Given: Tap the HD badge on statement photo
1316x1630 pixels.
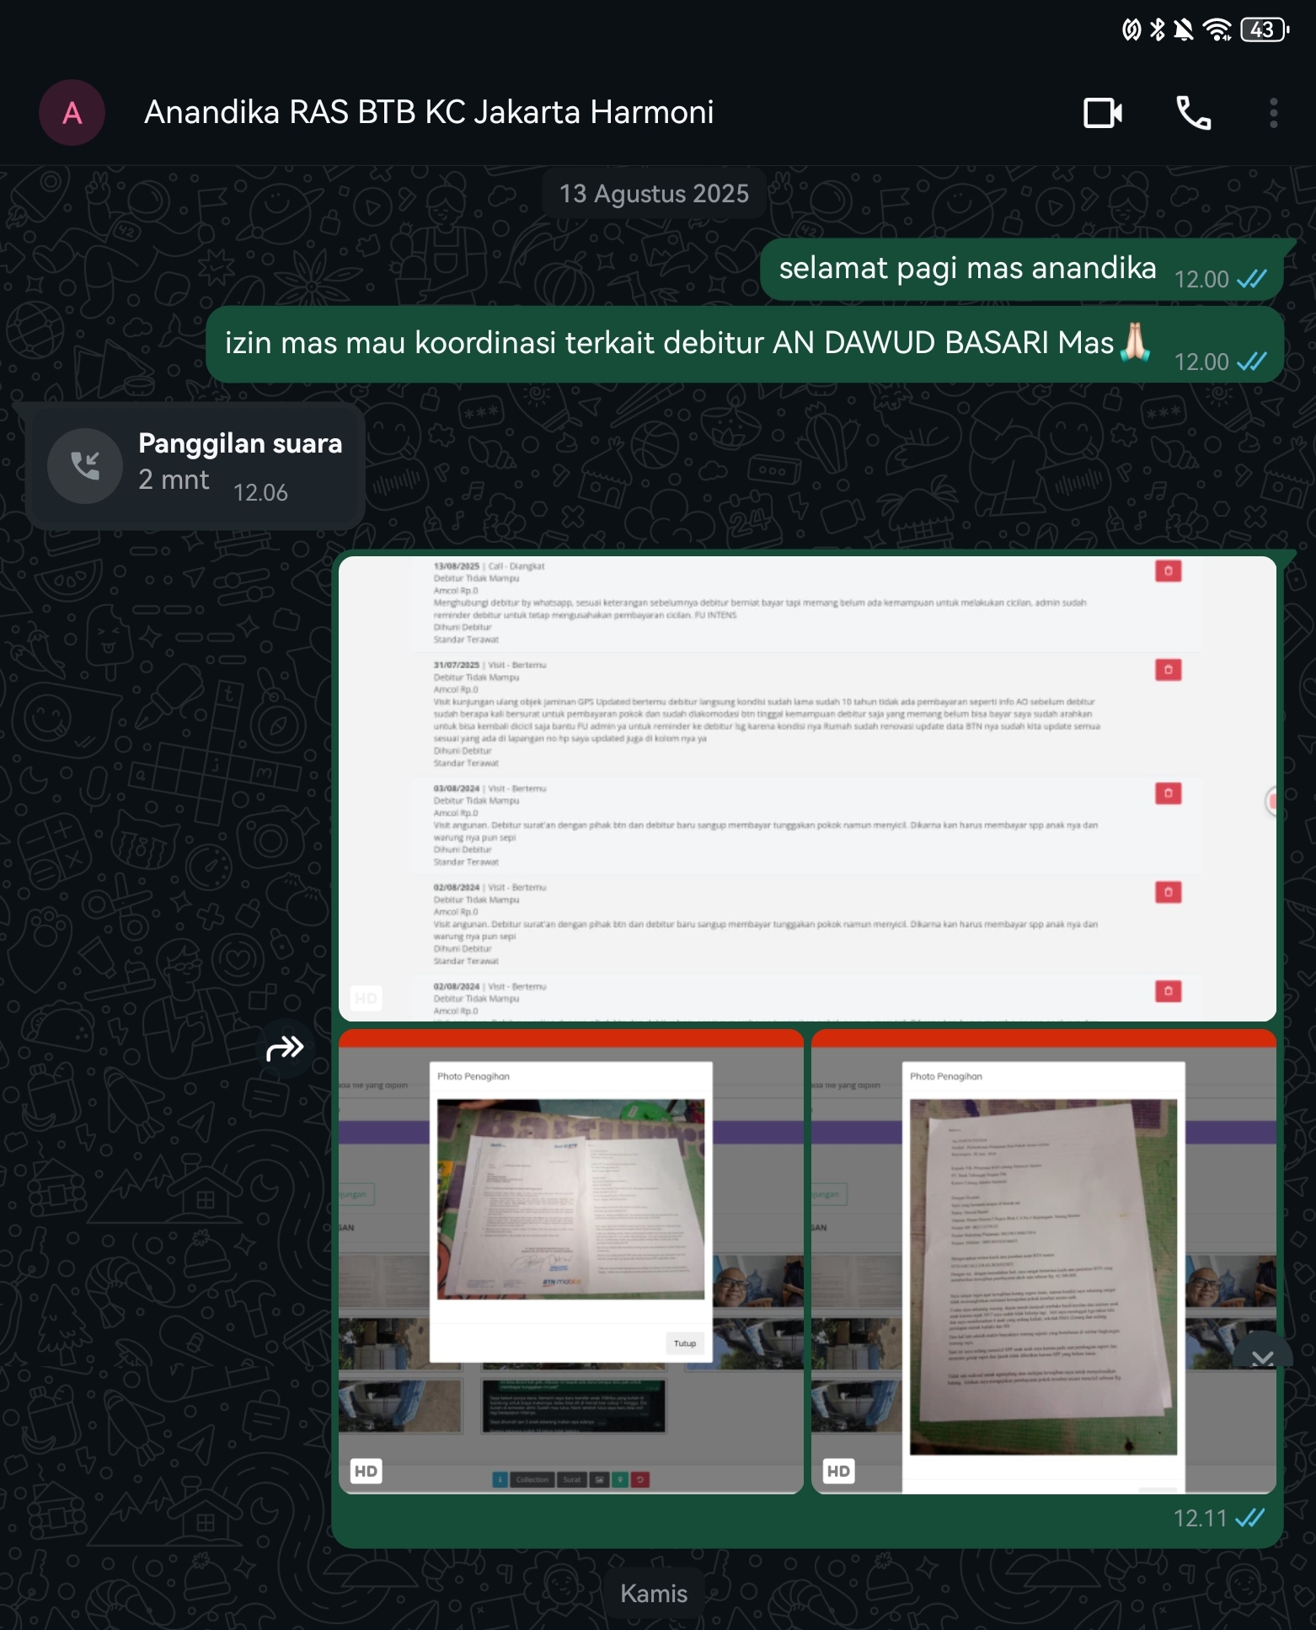Looking at the screenshot, I should pyautogui.click(x=838, y=1471).
